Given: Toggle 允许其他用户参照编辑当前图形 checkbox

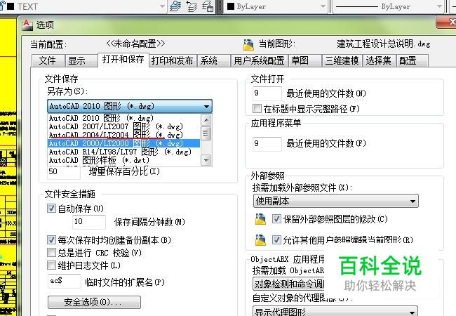Looking at the screenshot, I should pyautogui.click(x=276, y=239).
